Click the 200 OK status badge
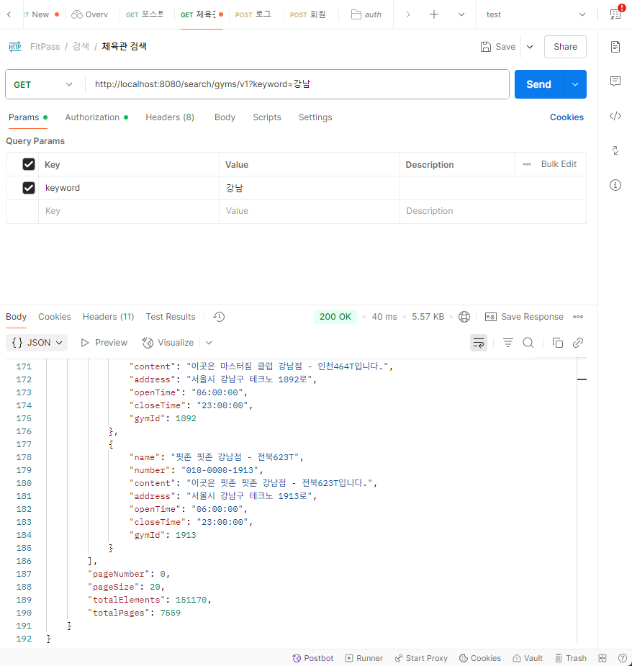632x666 pixels. (335, 317)
